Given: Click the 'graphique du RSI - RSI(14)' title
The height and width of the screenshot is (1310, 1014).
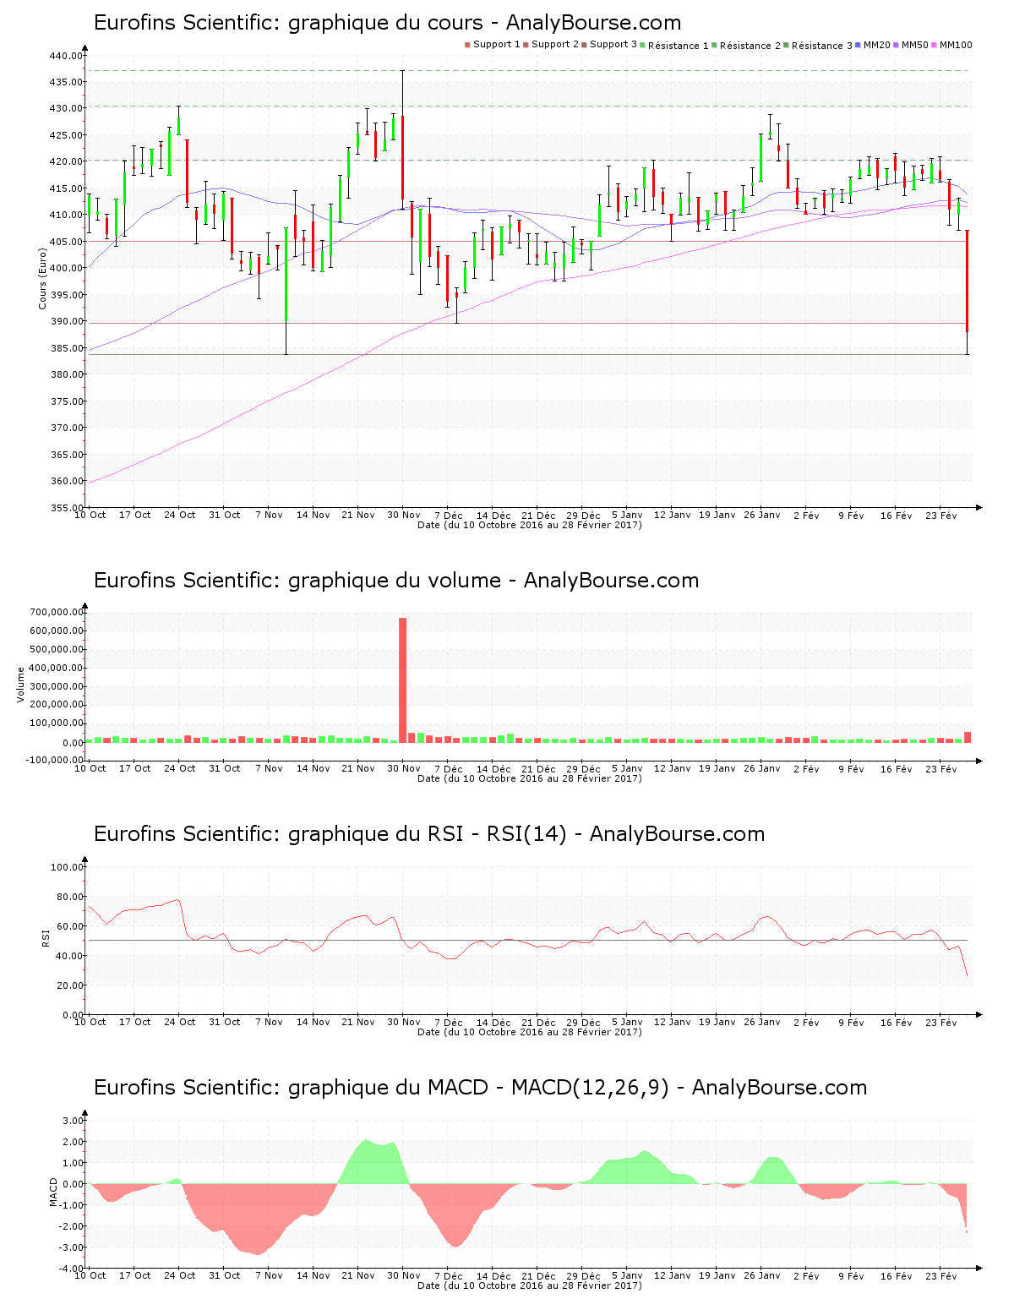Looking at the screenshot, I should [428, 834].
